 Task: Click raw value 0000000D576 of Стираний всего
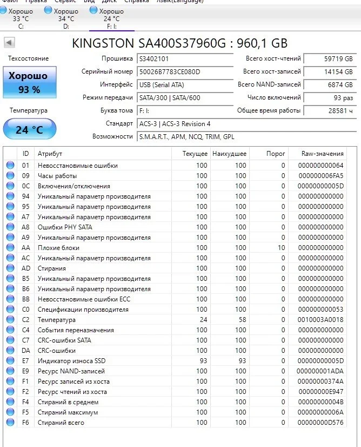click(x=320, y=423)
